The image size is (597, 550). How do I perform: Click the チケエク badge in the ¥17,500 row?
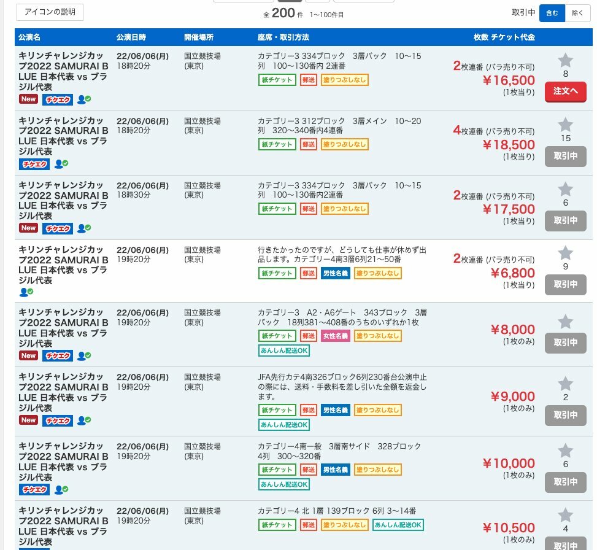(x=58, y=228)
